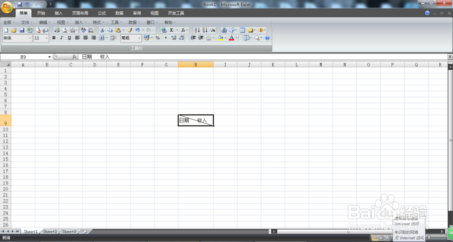The width and height of the screenshot is (453, 242).
Task: Click the Select All corner button
Action: tap(5, 64)
